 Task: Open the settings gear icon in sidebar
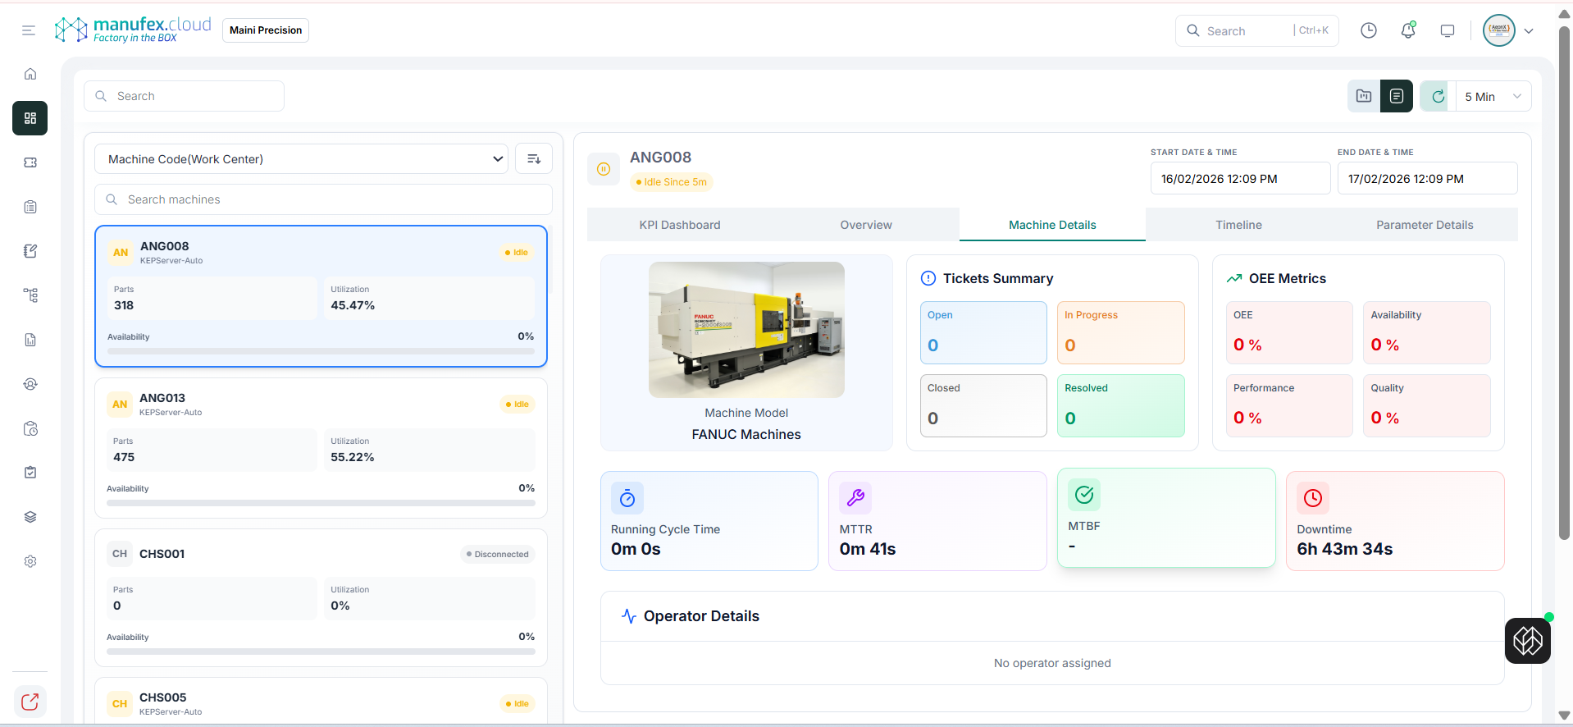click(x=30, y=561)
